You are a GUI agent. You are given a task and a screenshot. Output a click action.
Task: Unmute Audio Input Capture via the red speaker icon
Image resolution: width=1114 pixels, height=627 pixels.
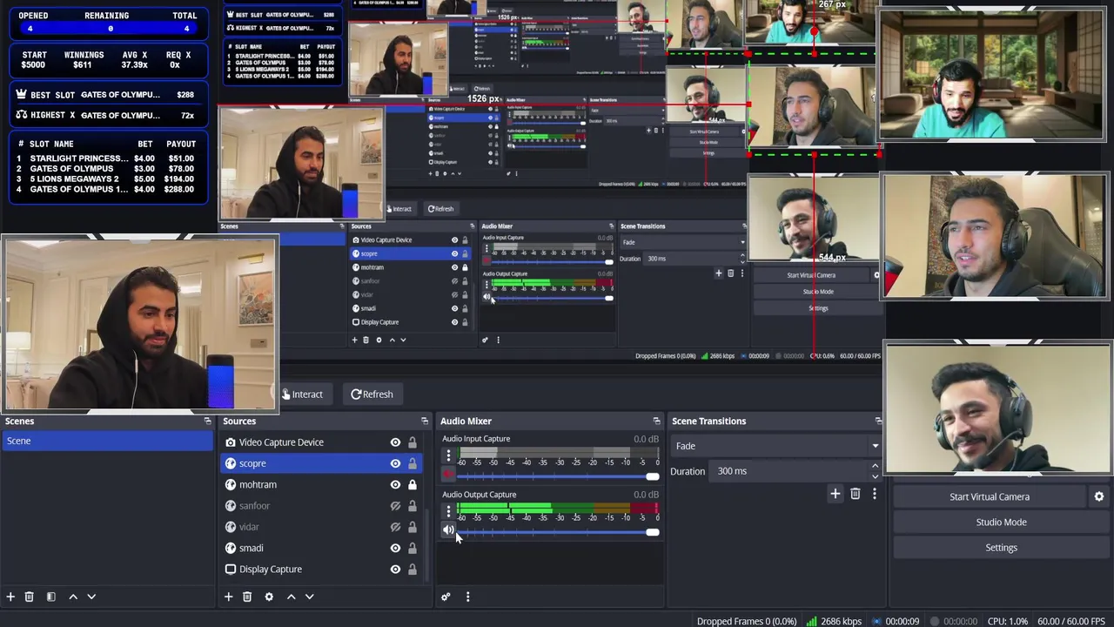pyautogui.click(x=448, y=475)
